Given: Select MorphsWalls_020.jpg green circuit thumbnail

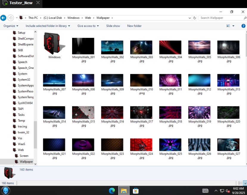Looking at the screenshot, I should click(x=228, y=112).
